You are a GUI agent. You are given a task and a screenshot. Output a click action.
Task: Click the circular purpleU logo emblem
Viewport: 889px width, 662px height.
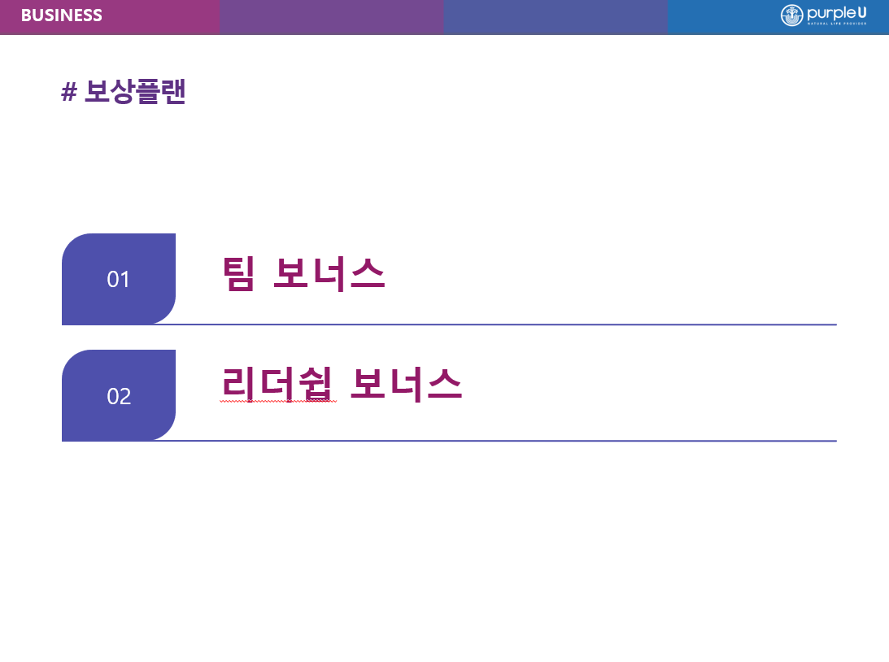pos(791,15)
